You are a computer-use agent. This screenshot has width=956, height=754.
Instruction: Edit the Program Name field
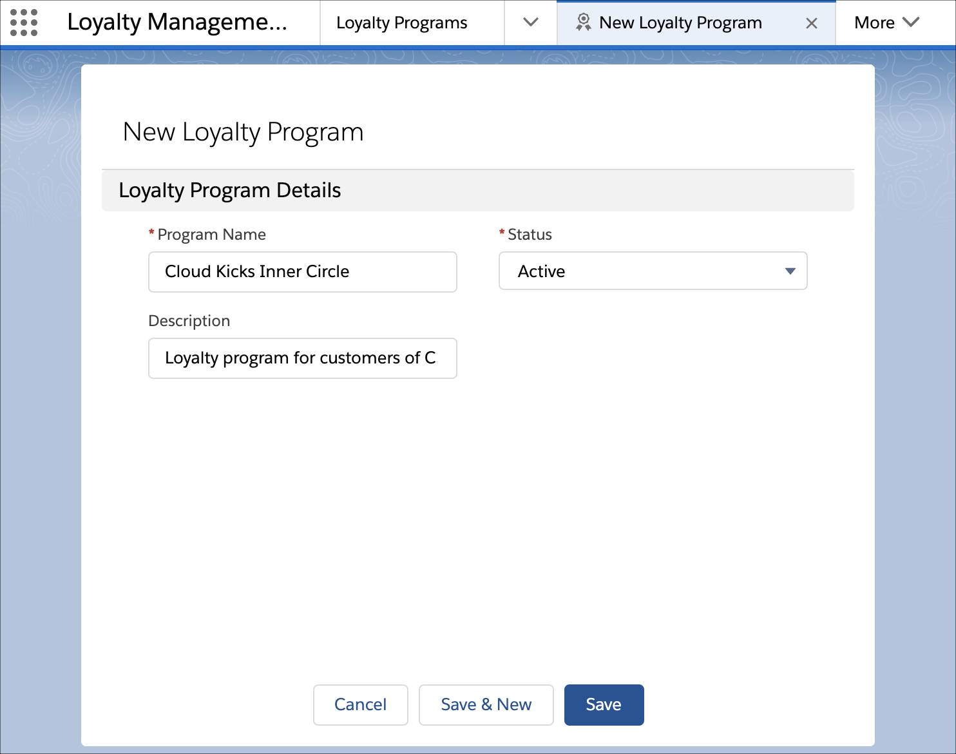pyautogui.click(x=302, y=271)
